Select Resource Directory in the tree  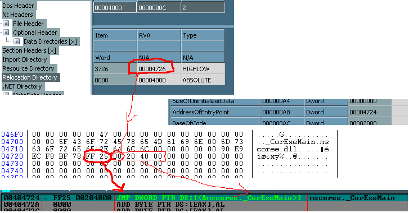point(28,68)
